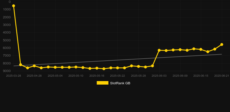This screenshot has width=230, height=112.
Task: Click the x-axis label 2025-05-04
Action: (x=55, y=76)
